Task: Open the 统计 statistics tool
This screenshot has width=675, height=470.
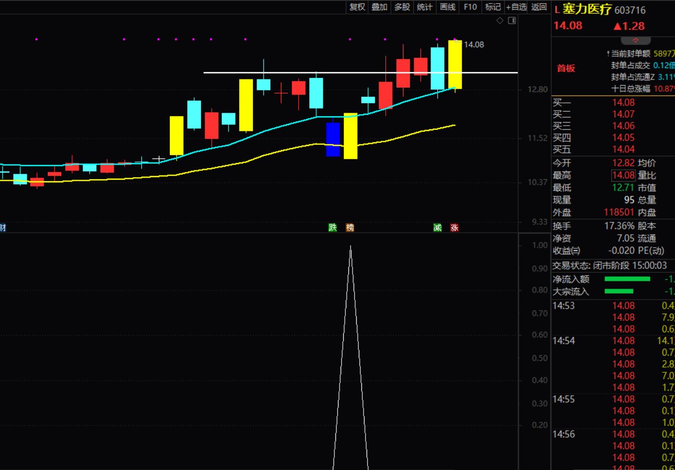Action: point(425,7)
